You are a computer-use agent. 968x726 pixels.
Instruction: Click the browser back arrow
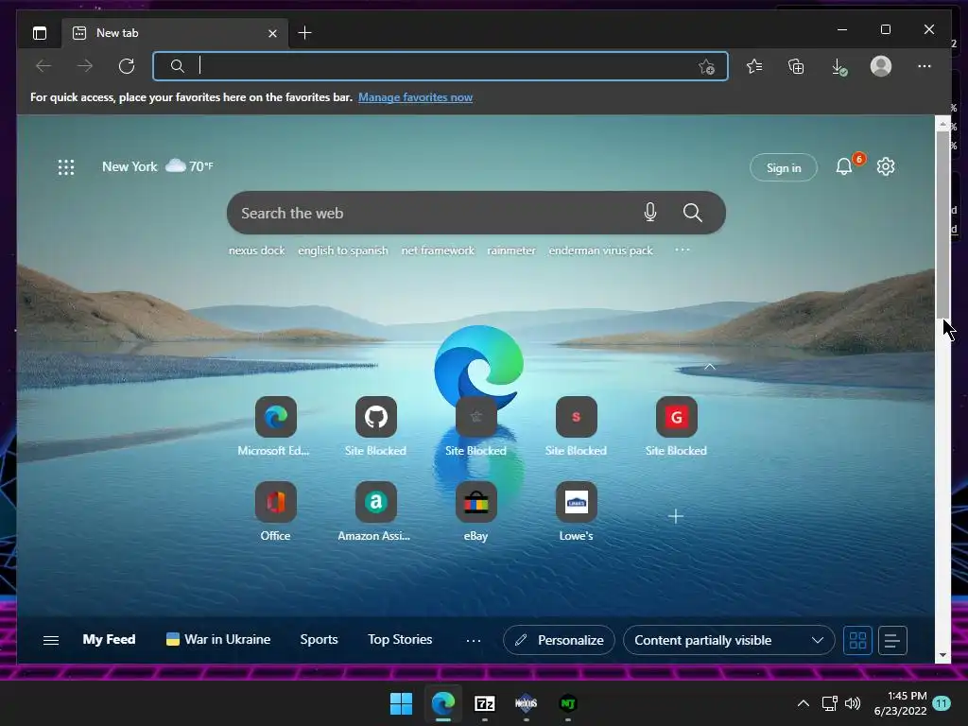tap(43, 66)
